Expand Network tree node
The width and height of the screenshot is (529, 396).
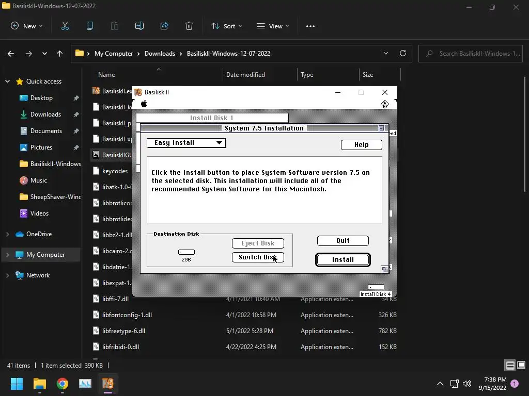pyautogui.click(x=7, y=275)
